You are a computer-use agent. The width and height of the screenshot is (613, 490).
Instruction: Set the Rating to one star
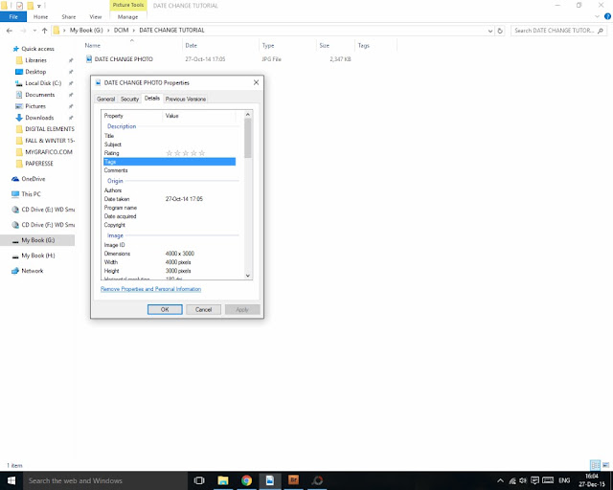[170, 153]
